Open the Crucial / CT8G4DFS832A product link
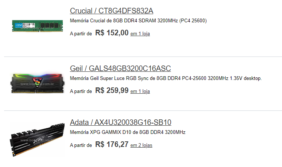 tap(112, 11)
